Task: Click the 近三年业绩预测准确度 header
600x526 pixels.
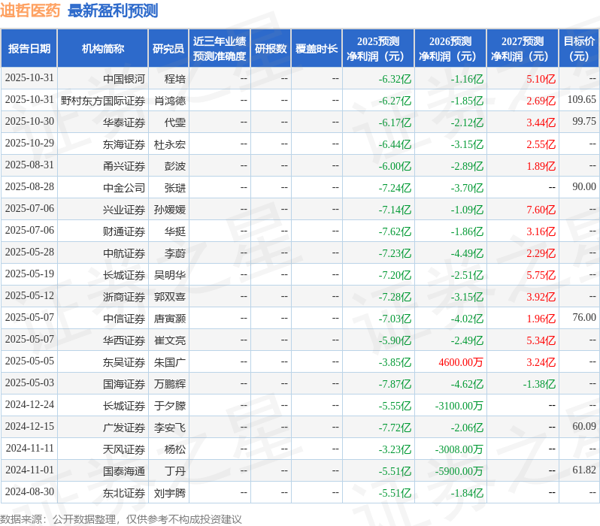Action: (220, 49)
